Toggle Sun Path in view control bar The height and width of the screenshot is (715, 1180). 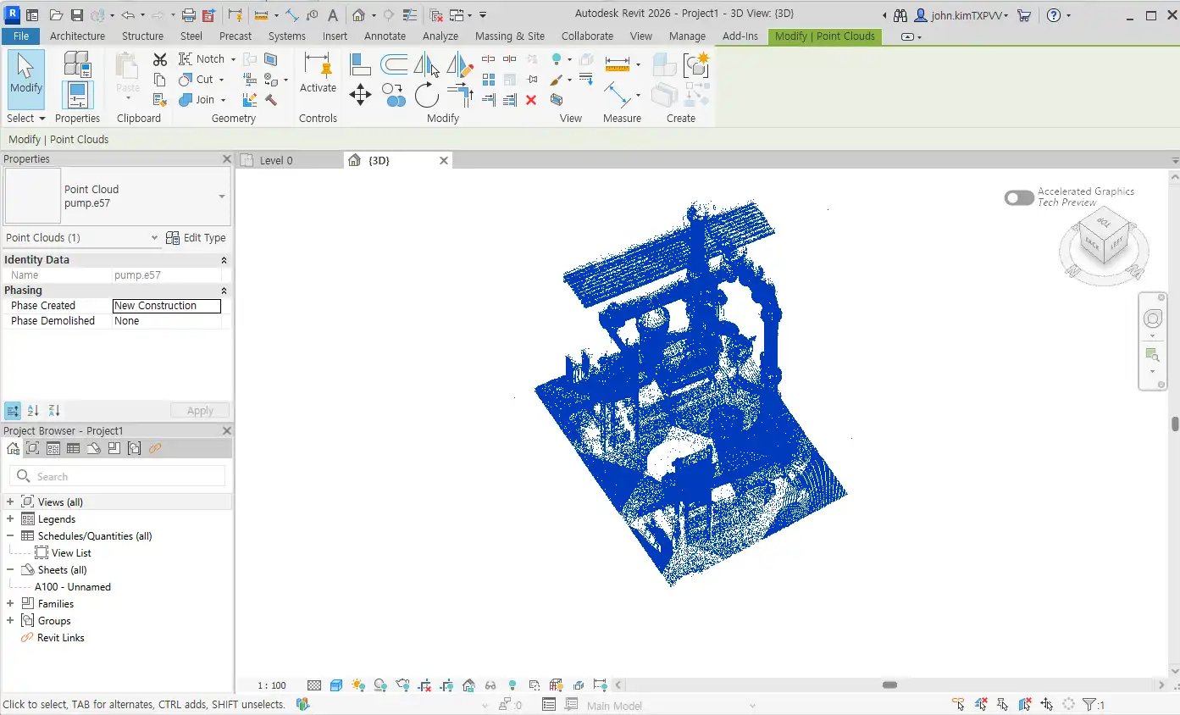point(357,685)
